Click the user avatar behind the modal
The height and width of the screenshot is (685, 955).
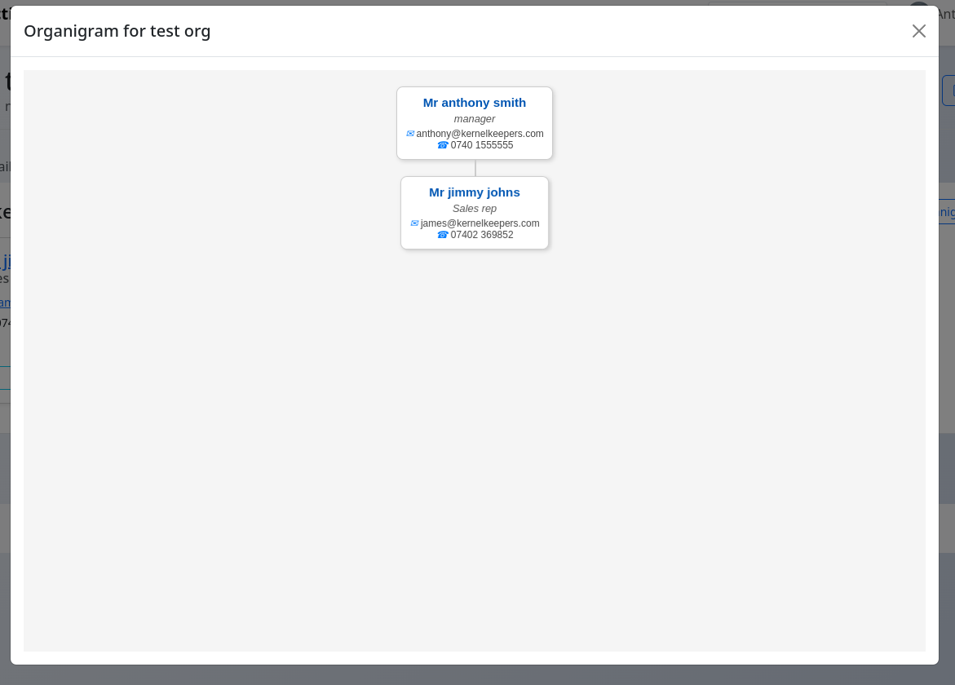918,3
